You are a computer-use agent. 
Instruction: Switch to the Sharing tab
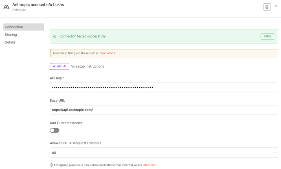coord(11,35)
